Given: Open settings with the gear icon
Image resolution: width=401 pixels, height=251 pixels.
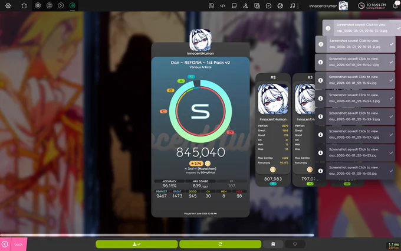Looking at the screenshot, I should click(x=8, y=6).
